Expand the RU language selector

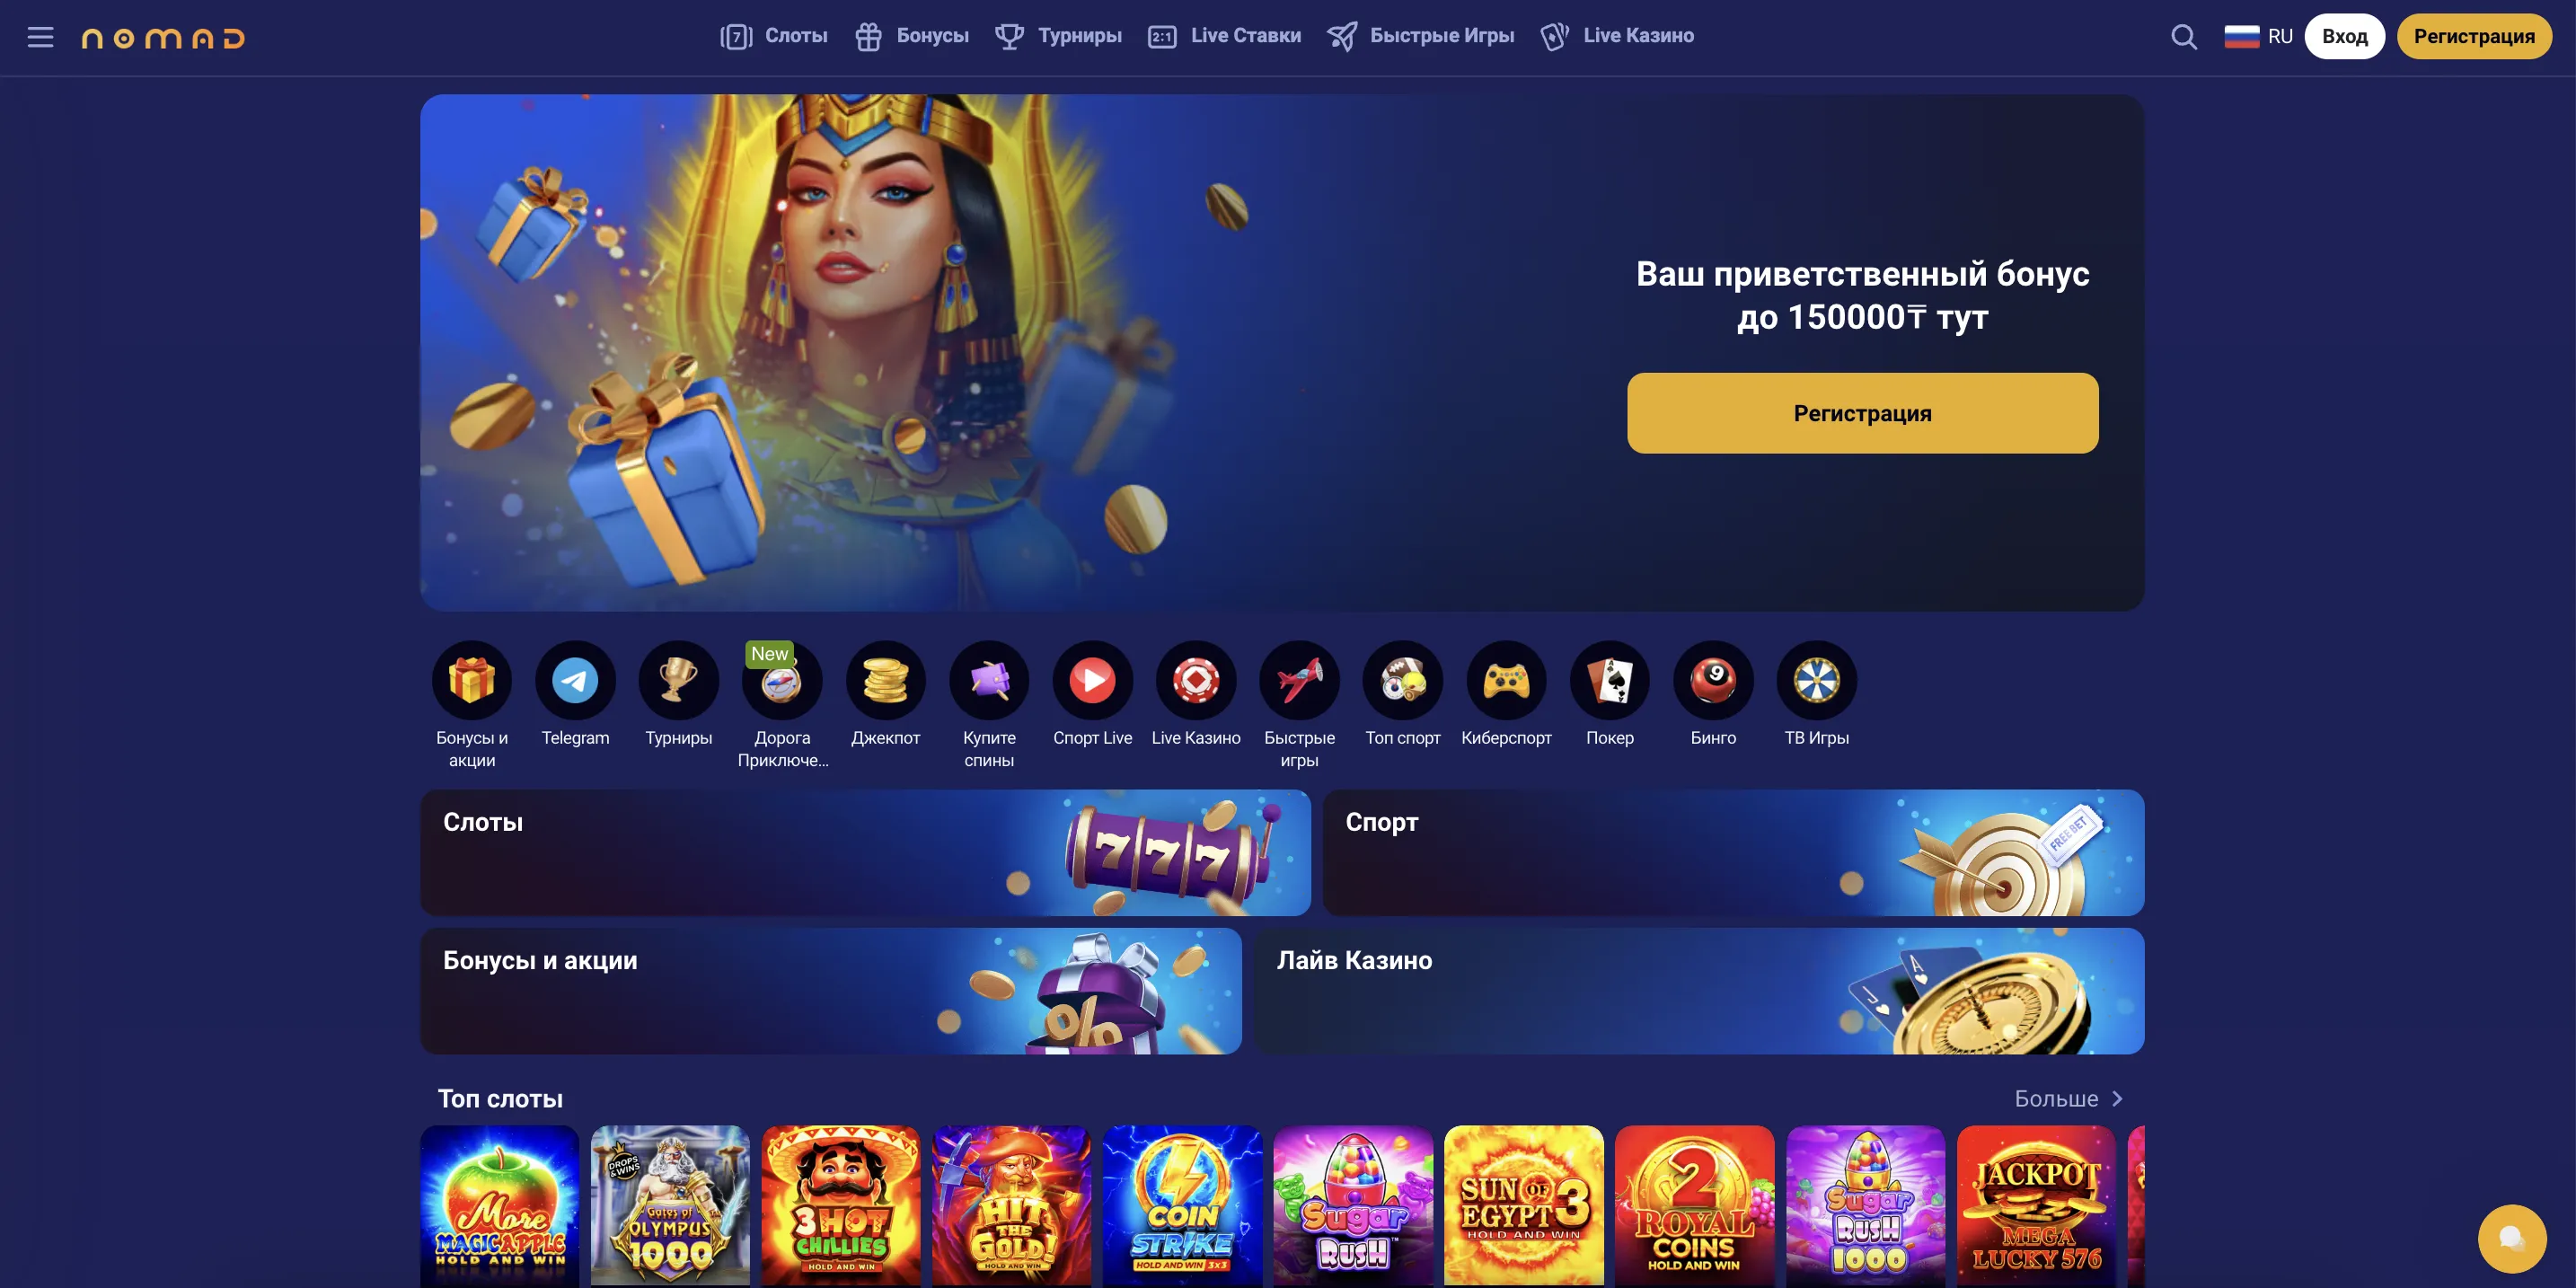[x=2258, y=37]
